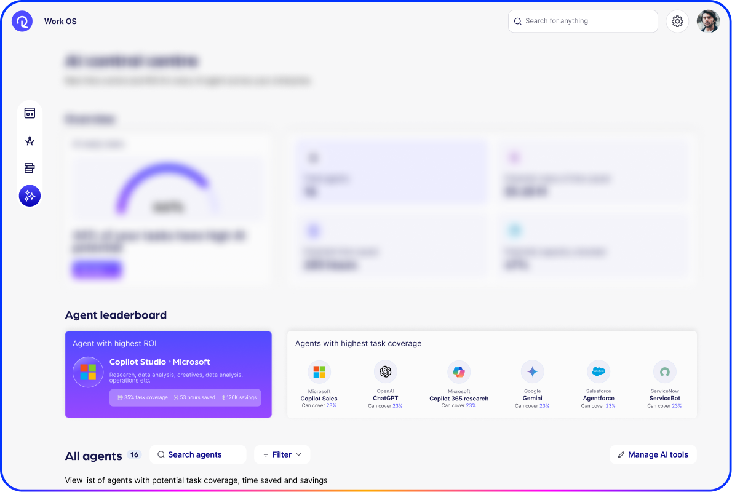The width and height of the screenshot is (732, 492).
Task: Select the Copilot 365 research agent icon
Action: tap(459, 371)
